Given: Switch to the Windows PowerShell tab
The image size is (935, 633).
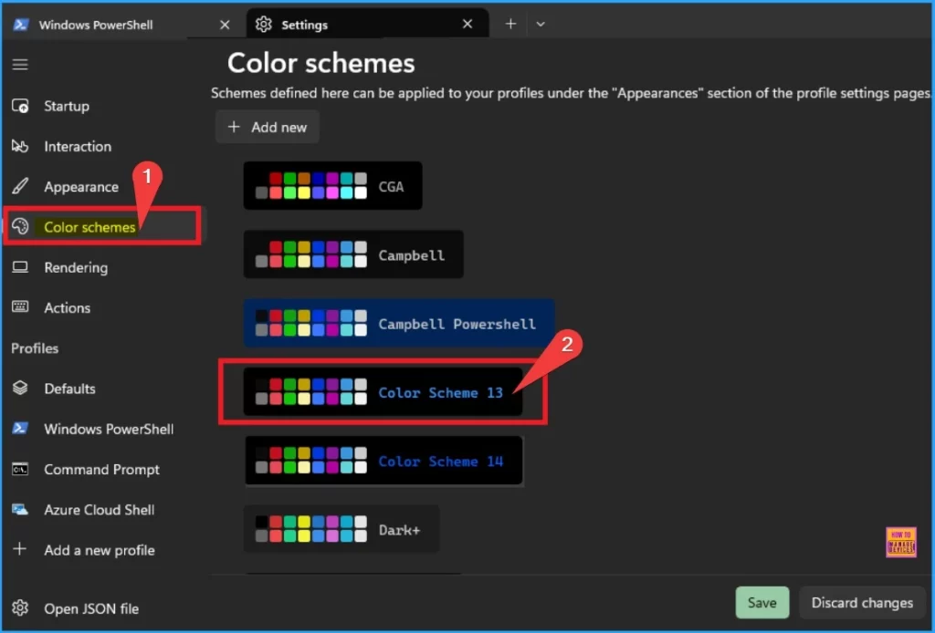Looking at the screenshot, I should coord(122,25).
